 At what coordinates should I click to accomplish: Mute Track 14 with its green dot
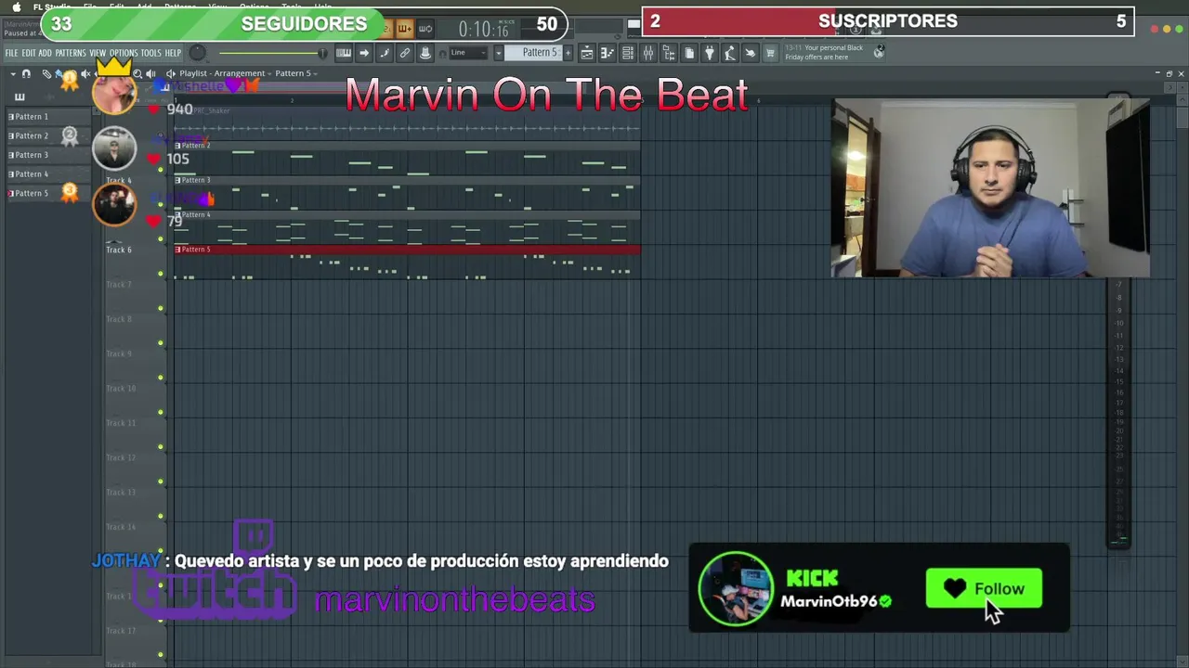pyautogui.click(x=160, y=551)
